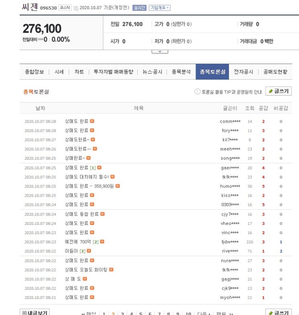This screenshot has height=315, width=299.
Task: Click author 0303****
Action: coord(230,205)
